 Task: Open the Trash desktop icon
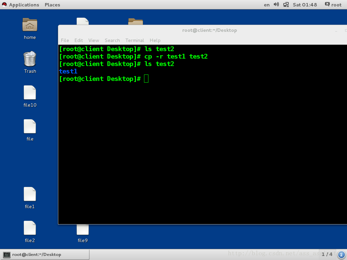(30, 59)
